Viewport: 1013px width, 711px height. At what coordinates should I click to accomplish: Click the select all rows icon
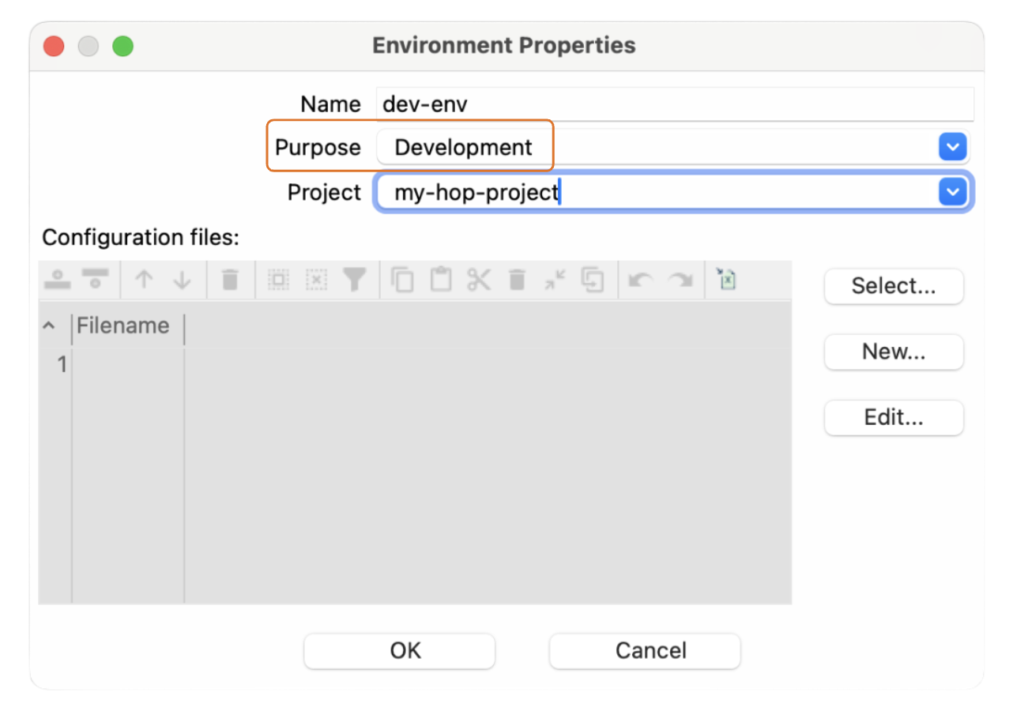278,280
